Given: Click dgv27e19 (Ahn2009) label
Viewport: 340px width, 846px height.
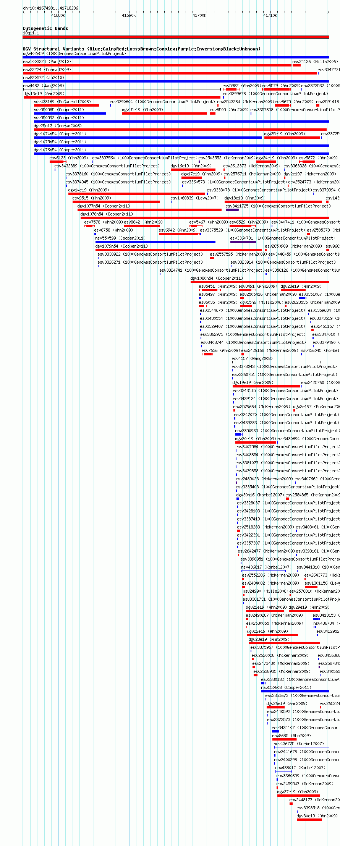Looking at the screenshot, I should click(x=298, y=792).
